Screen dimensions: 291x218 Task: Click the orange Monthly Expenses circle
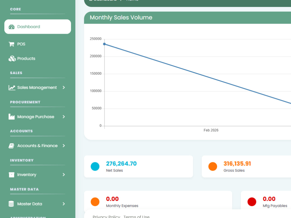click(95, 202)
